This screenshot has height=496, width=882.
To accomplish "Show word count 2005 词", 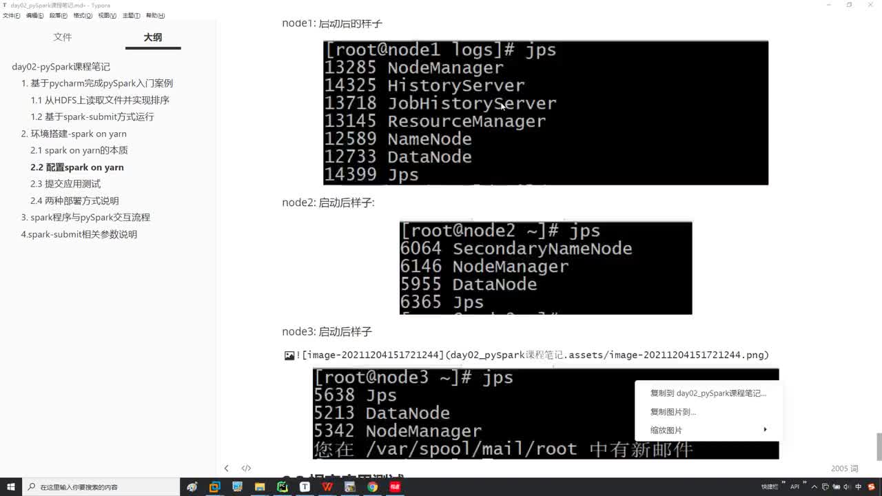I will [x=844, y=468].
